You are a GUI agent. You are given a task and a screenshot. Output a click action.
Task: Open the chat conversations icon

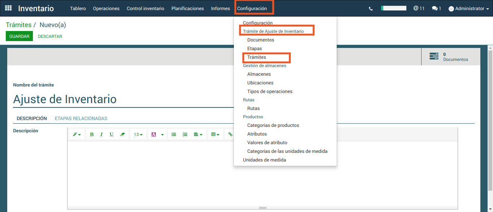(x=436, y=8)
